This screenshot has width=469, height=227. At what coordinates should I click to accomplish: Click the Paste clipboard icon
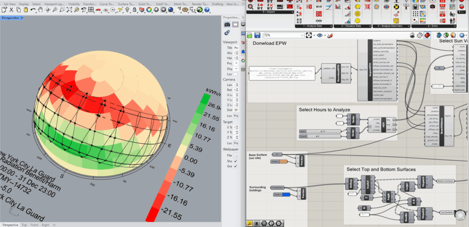pos(26,10)
